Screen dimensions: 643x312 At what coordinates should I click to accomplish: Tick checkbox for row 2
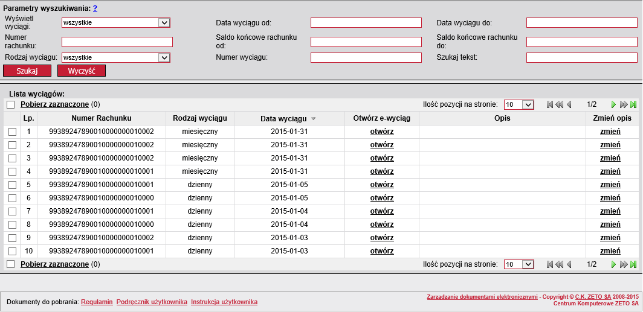click(x=12, y=145)
